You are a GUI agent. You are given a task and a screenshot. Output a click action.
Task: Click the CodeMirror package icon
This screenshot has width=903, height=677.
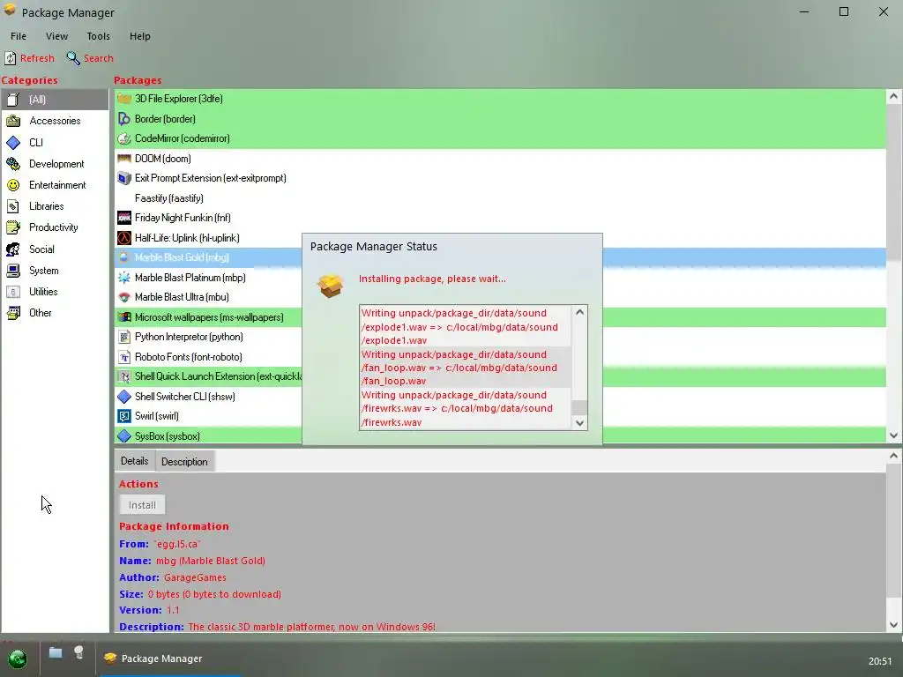pos(124,138)
